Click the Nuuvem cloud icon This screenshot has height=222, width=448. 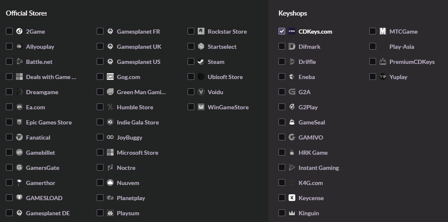pyautogui.click(x=110, y=182)
